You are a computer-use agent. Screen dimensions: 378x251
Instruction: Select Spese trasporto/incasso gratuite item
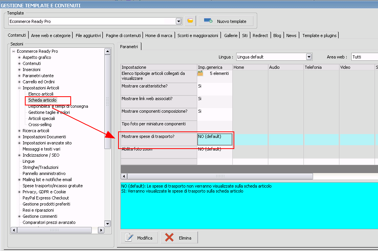(x=53, y=186)
